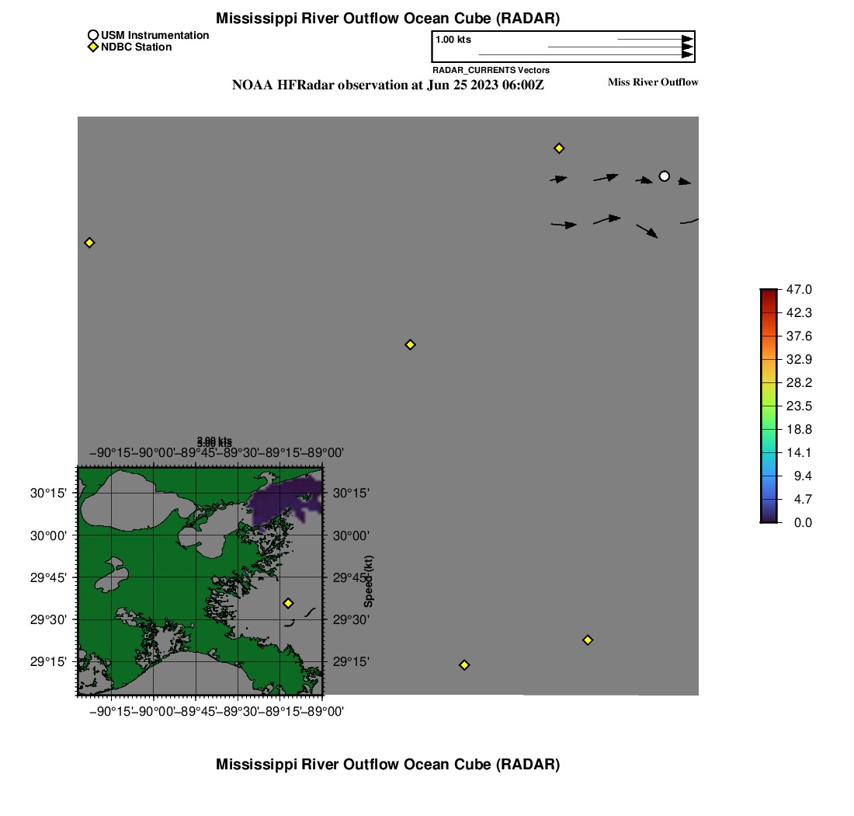The image size is (854, 816).
Task: Click the 'Miss River Outflow' label
Action: 653,82
